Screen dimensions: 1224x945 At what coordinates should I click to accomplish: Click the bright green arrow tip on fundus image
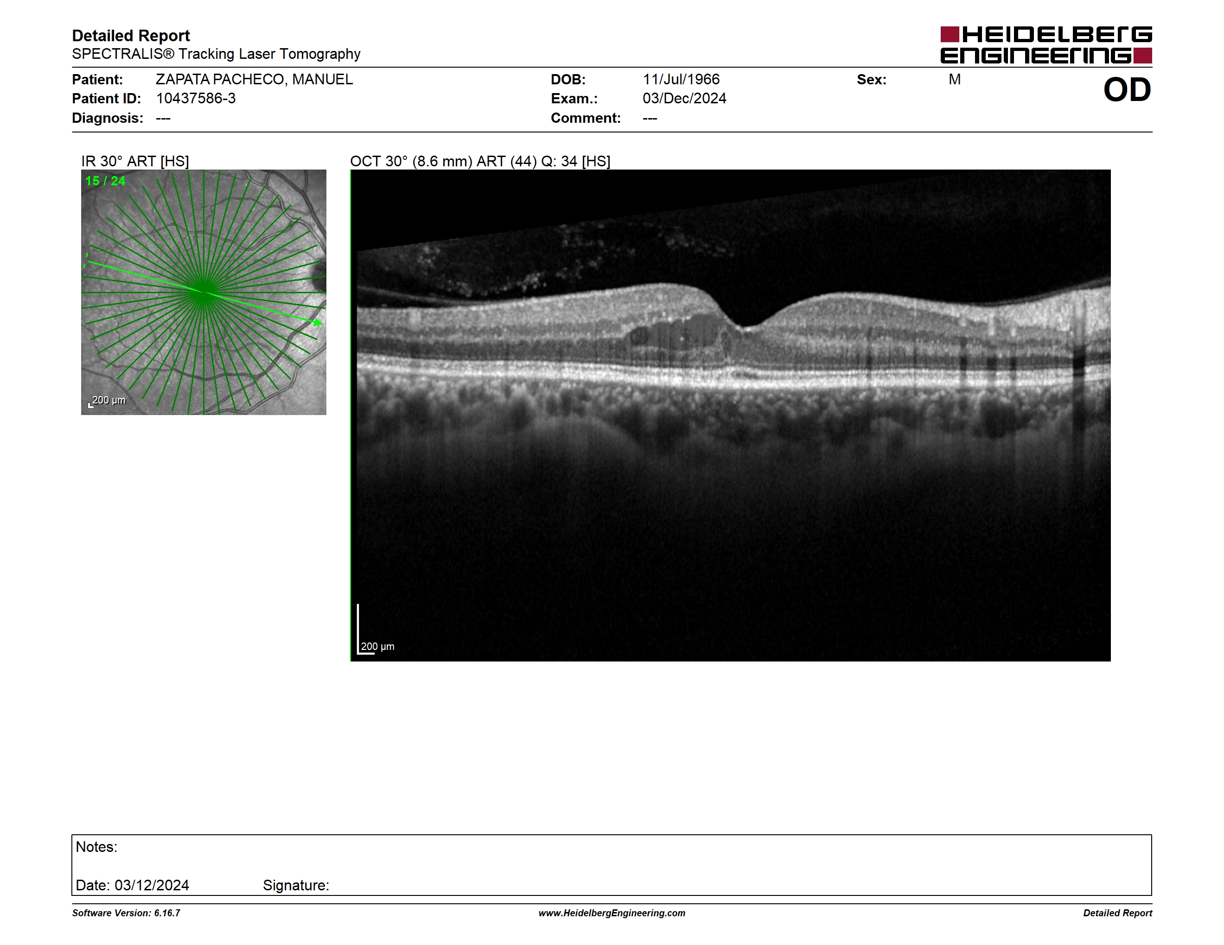[319, 322]
